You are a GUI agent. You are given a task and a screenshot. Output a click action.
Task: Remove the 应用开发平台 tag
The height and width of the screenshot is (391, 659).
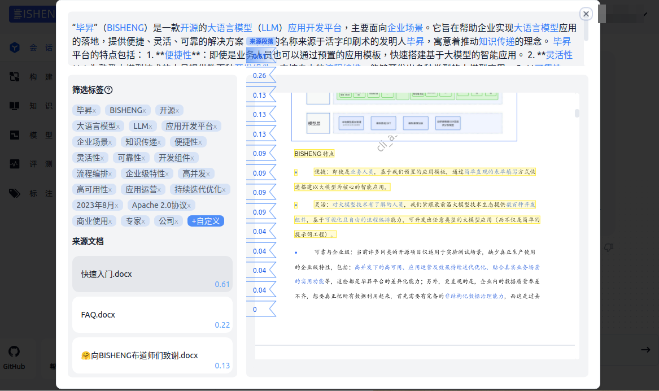click(x=215, y=127)
